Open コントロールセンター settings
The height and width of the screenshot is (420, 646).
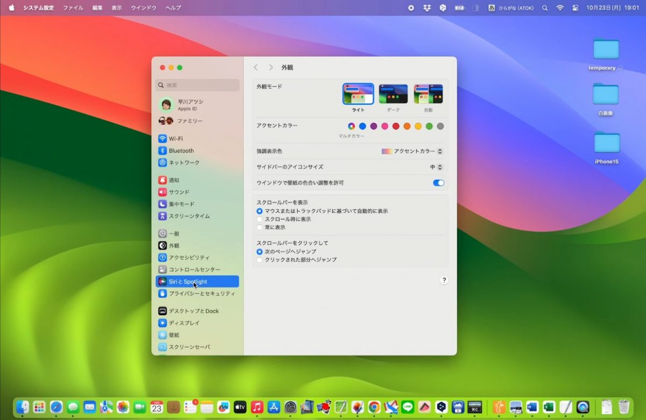click(x=197, y=269)
